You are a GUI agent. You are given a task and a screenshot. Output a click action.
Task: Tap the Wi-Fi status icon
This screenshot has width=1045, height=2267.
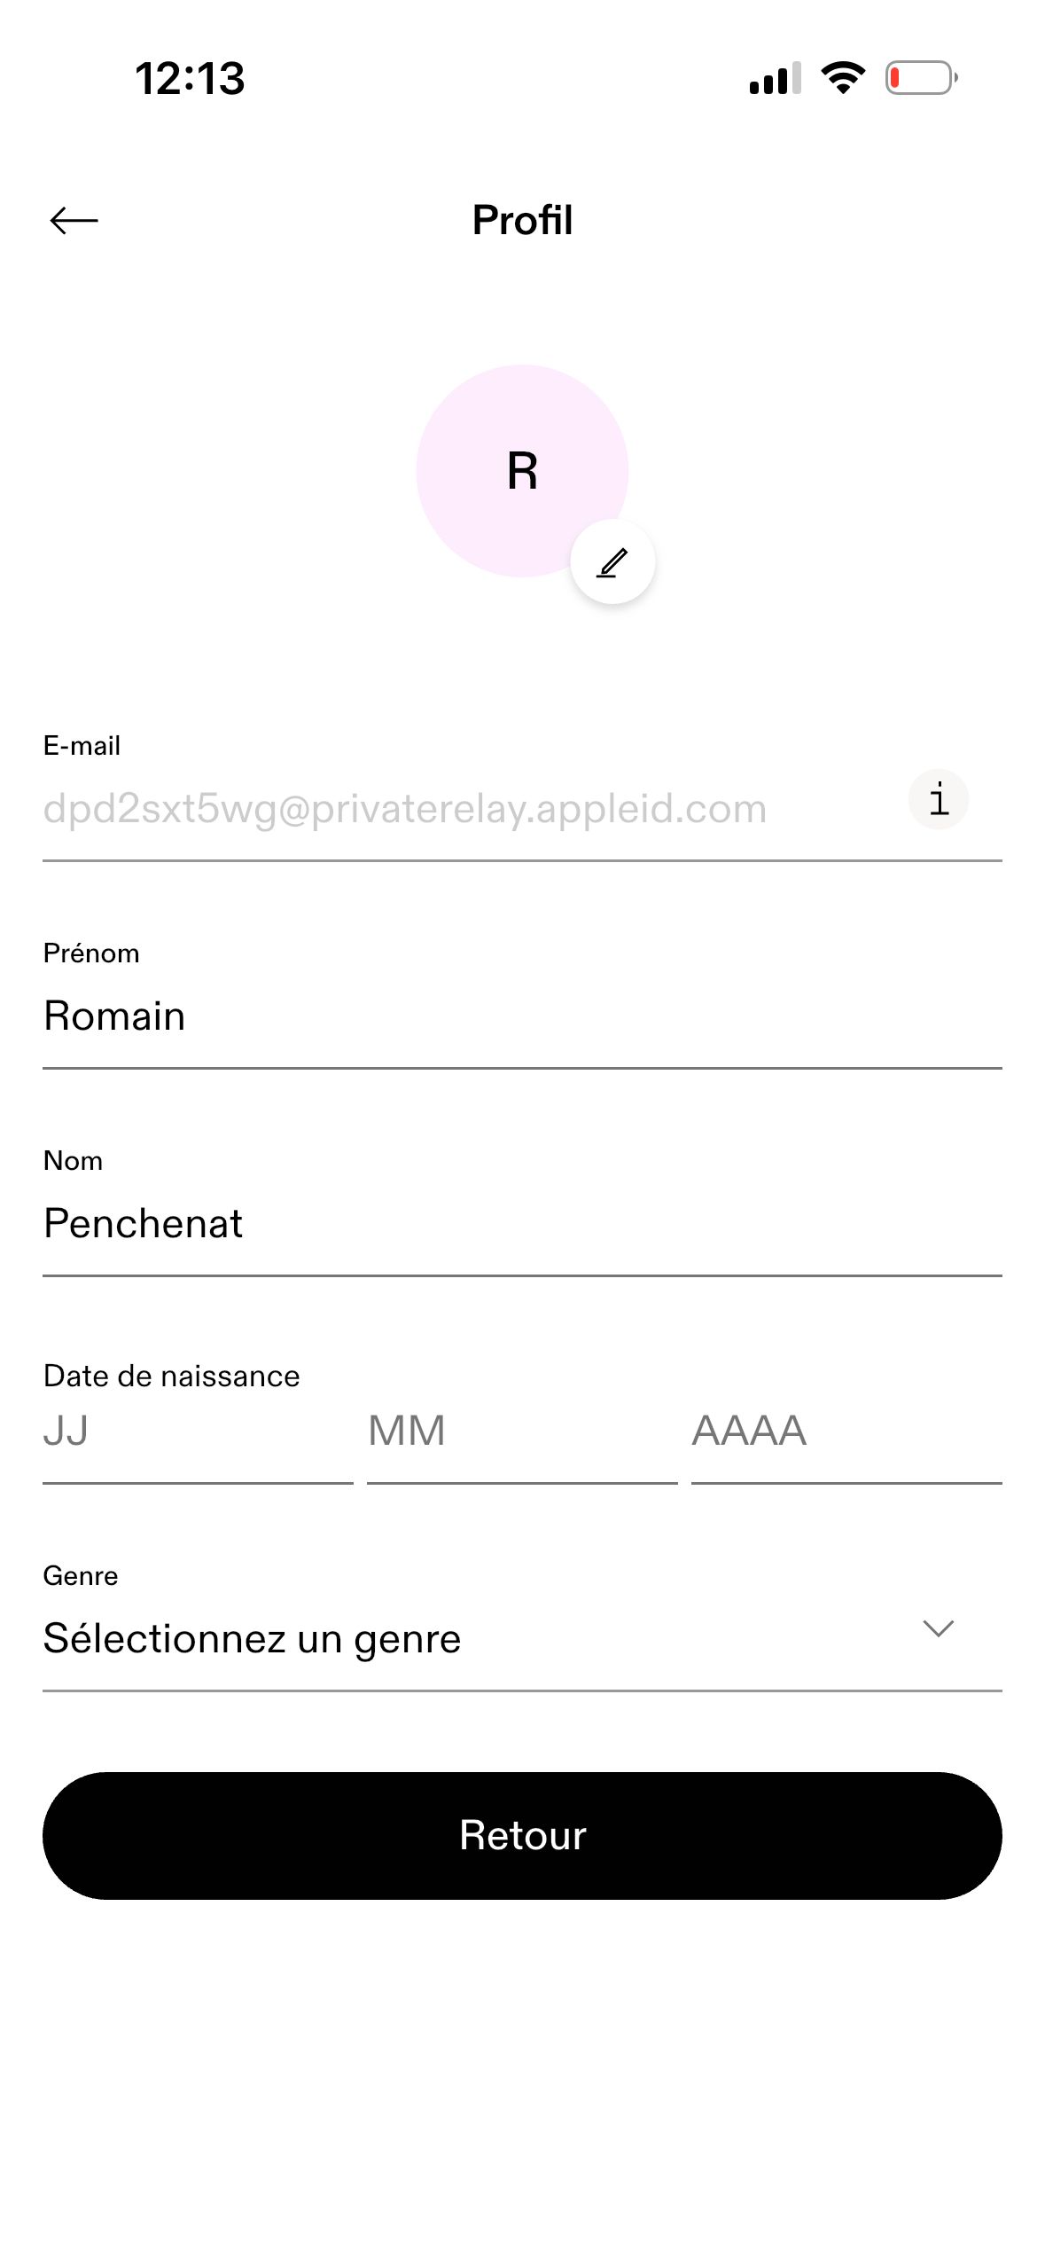coord(843,78)
